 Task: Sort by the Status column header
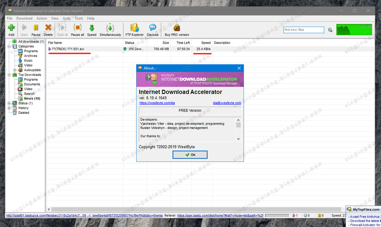click(x=135, y=43)
